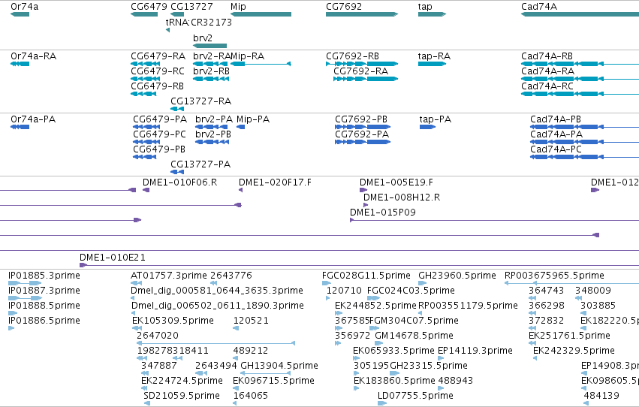Select protein Or74a-PA

[x=20, y=127]
